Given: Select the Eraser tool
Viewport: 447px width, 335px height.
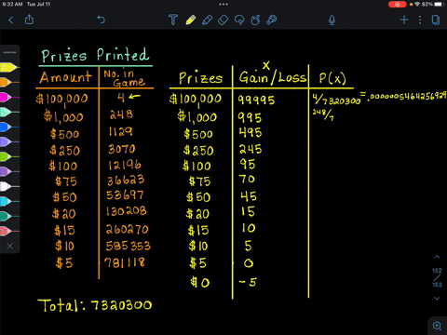Looking at the screenshot, I should (x=223, y=20).
